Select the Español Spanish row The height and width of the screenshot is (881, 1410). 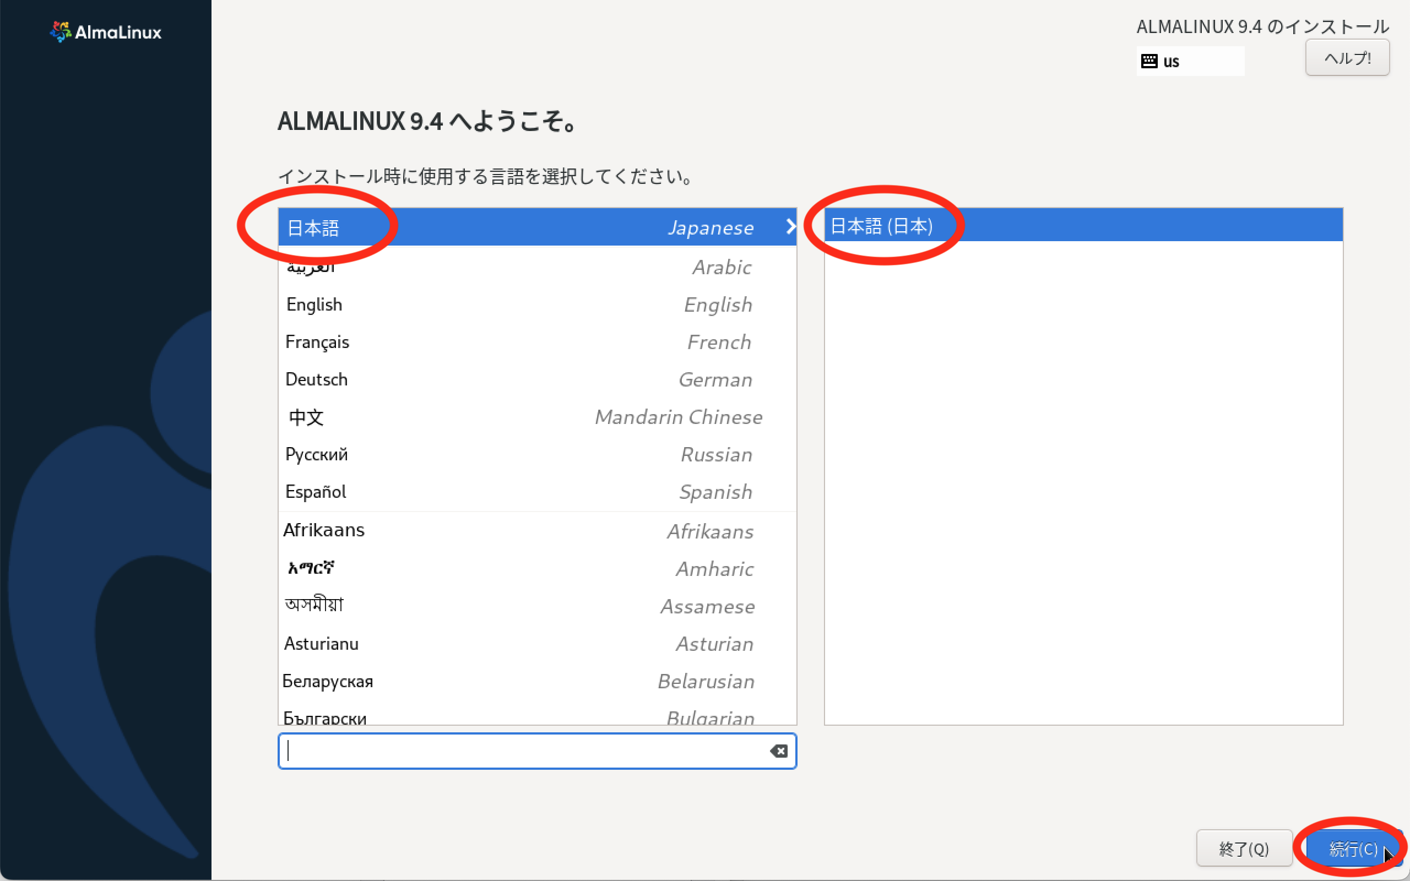pyautogui.click(x=537, y=492)
